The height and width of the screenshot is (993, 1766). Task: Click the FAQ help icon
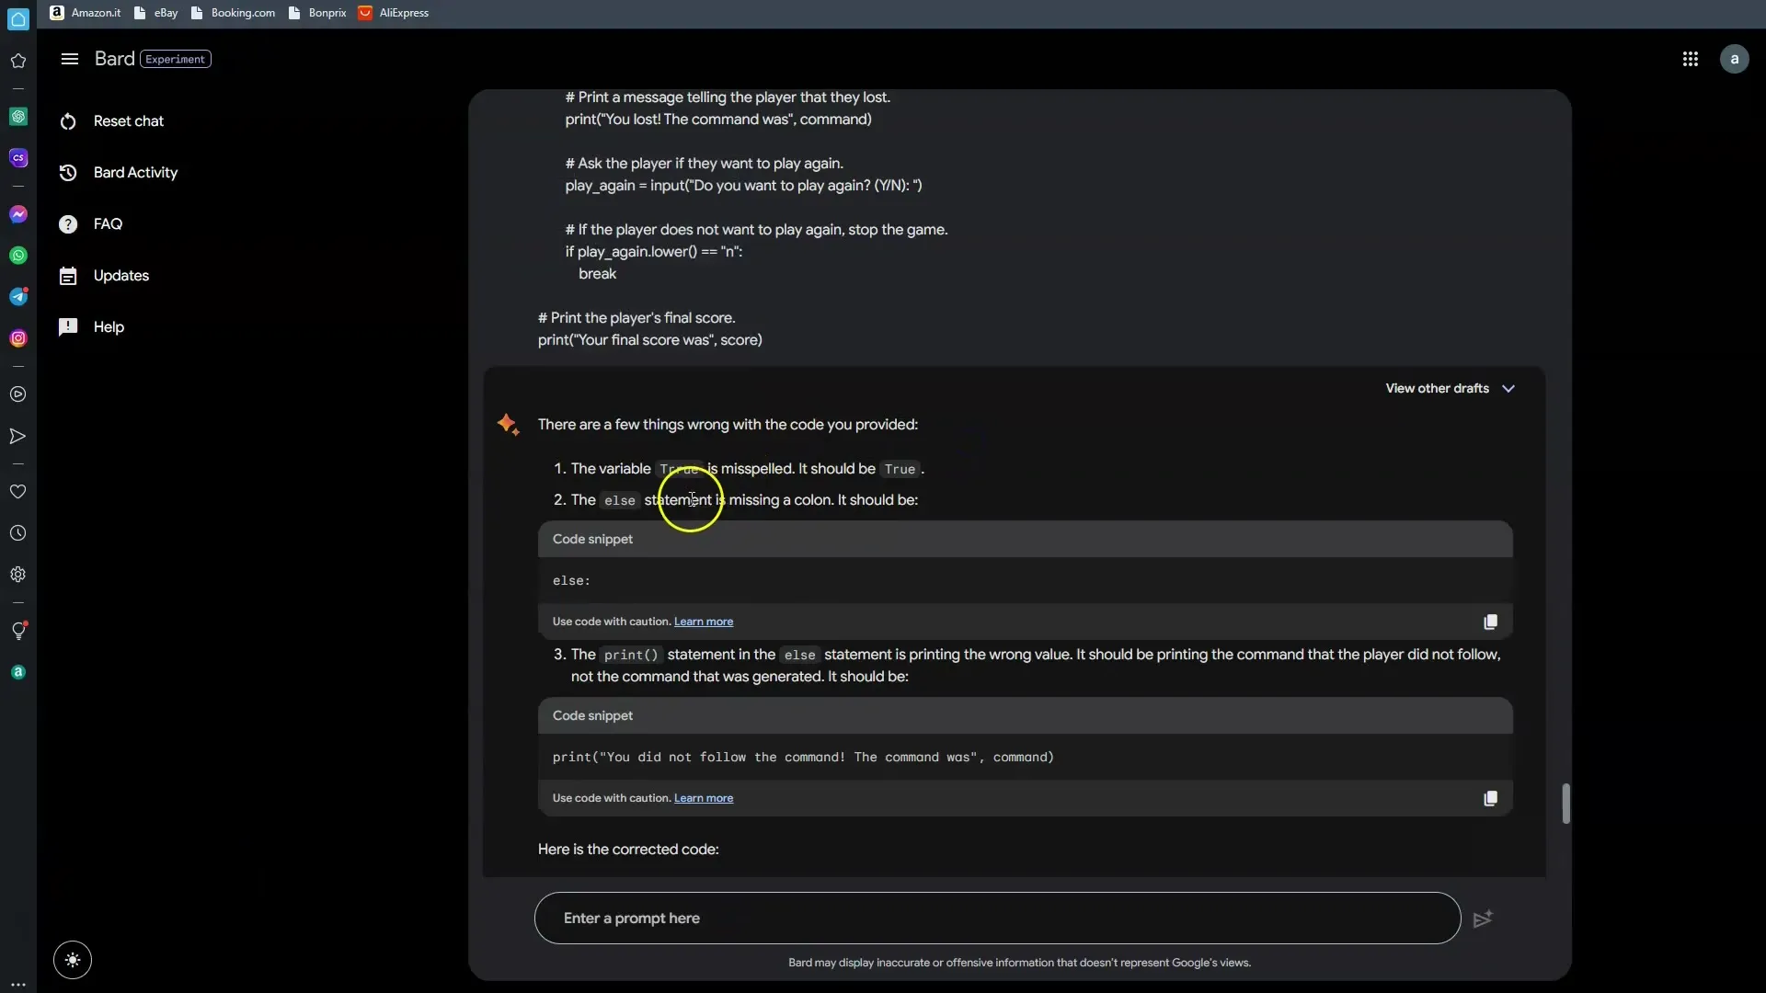point(68,224)
